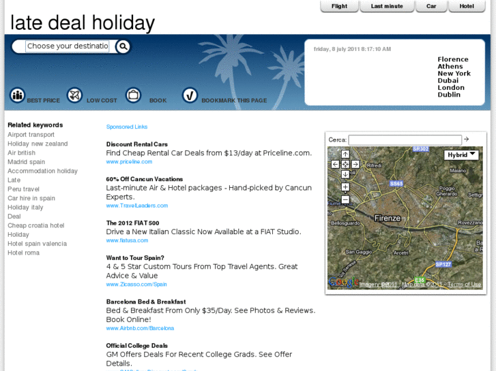
Task: Select Dublin destination
Action: click(x=449, y=95)
